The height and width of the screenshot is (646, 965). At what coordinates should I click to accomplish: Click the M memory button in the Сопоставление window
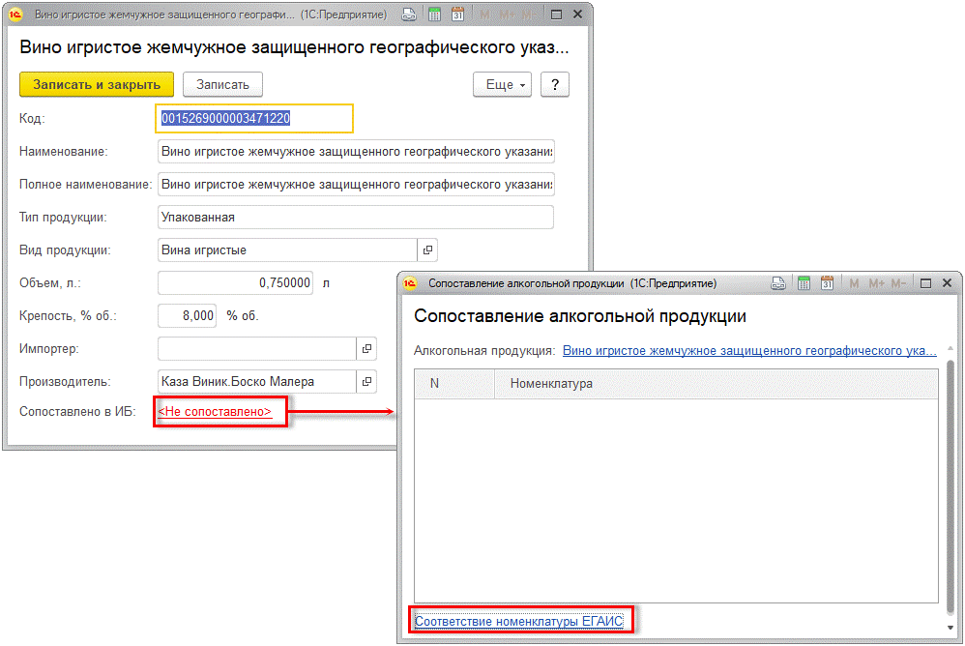[854, 283]
